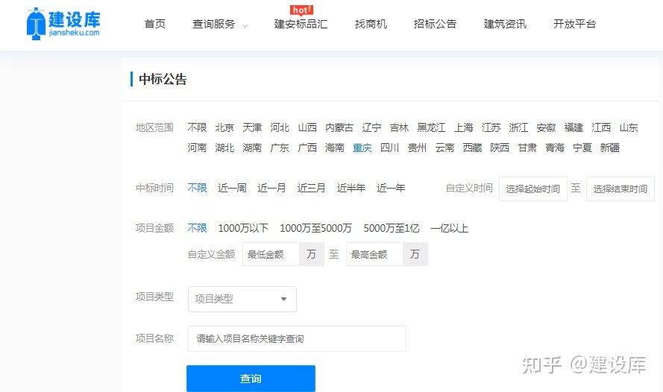
Task: Open 建安标品汇 in the top navigation
Action: (x=301, y=24)
